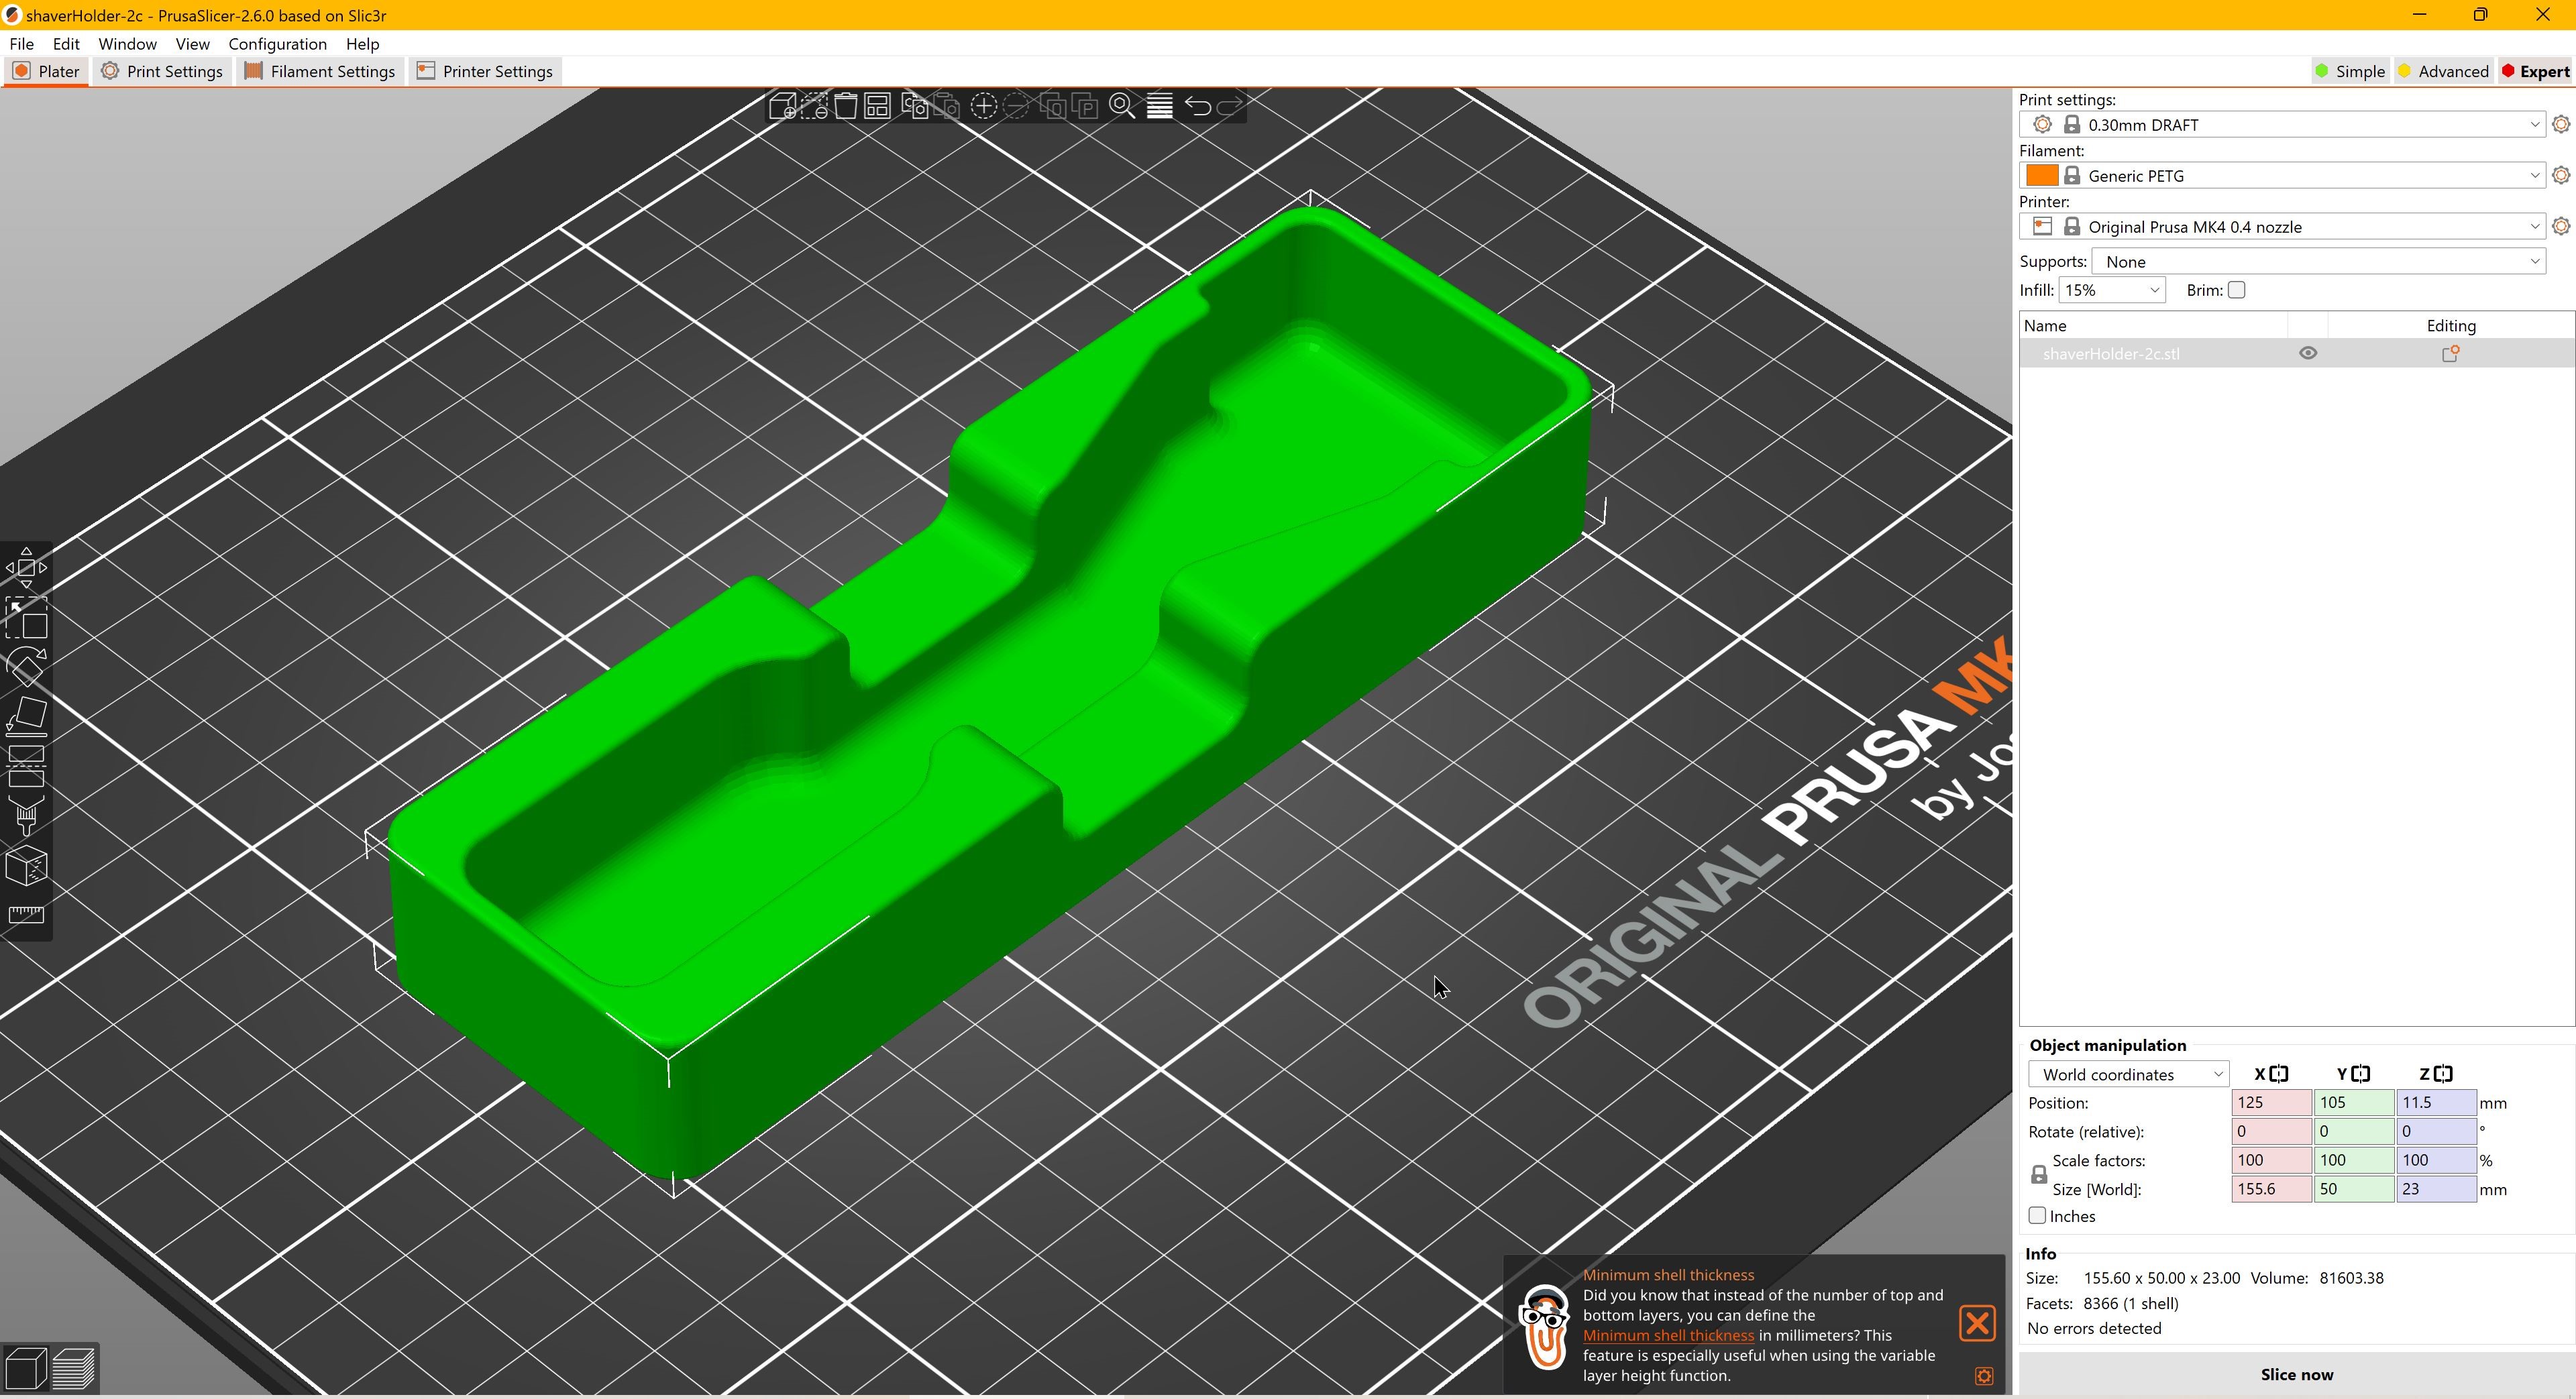Open the Minimum shell thickness link

point(1667,1335)
